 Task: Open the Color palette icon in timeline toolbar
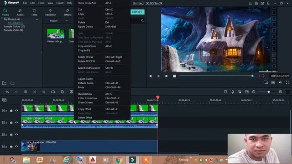tap(62, 92)
